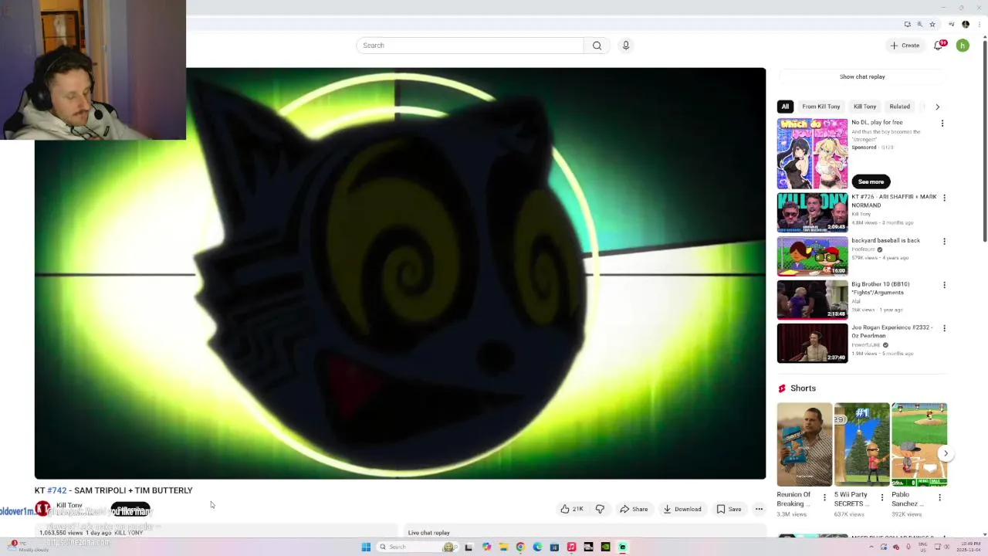Click the YouTube search magnifier button
Viewport: 988px width, 556px height.
(x=597, y=46)
